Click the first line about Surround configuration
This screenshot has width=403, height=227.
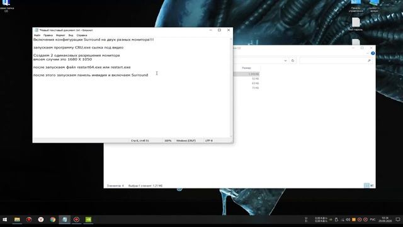(94, 40)
